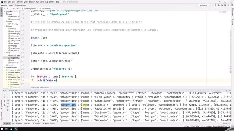Viewport: 234px width, 131px height.
Task: Open the VCS menu
Action: tap(46, 2)
